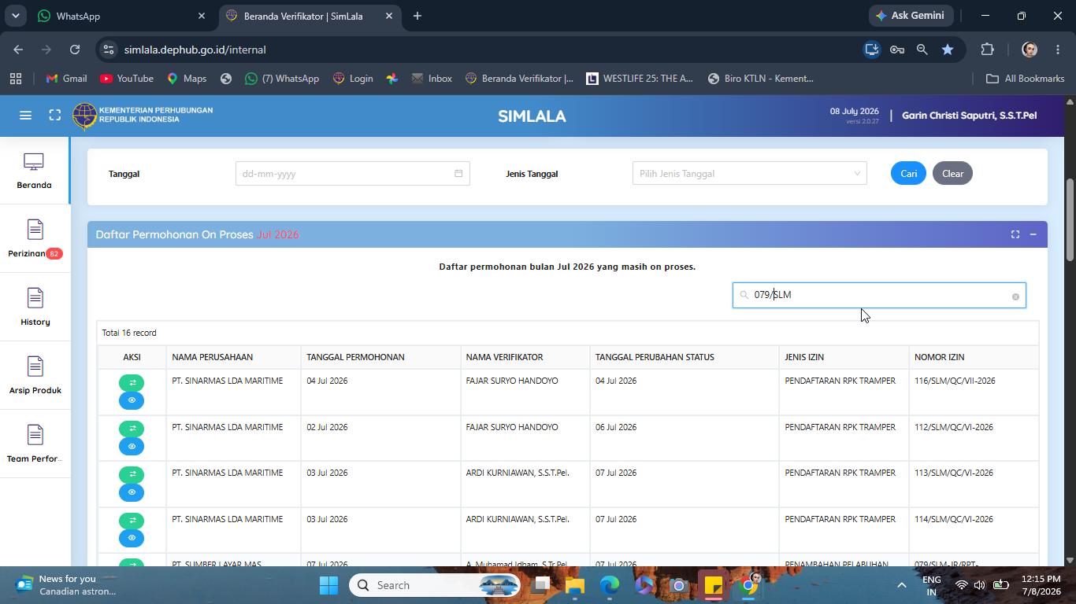This screenshot has height=604, width=1076.
Task: Open the Windows Start menu
Action: (x=329, y=585)
